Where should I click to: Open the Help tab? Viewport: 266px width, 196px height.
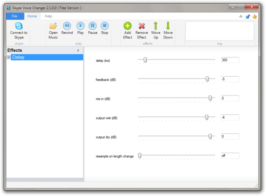[48, 16]
